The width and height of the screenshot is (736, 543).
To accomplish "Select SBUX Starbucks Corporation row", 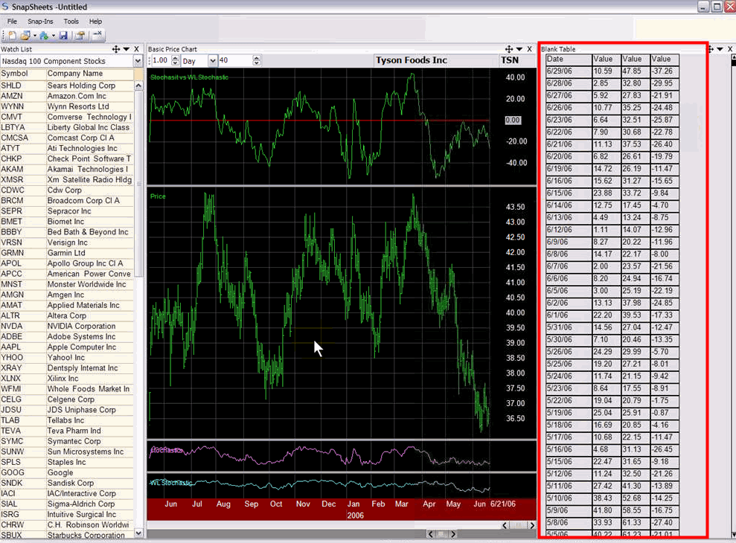I will [x=67, y=535].
